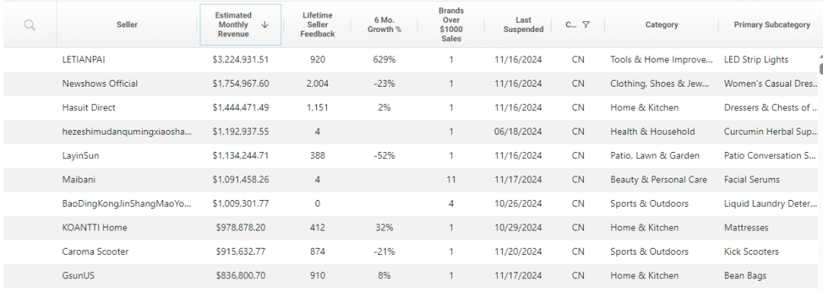The width and height of the screenshot is (823, 292).
Task: Click Brands Over $1000 Sales header
Action: 451,24
